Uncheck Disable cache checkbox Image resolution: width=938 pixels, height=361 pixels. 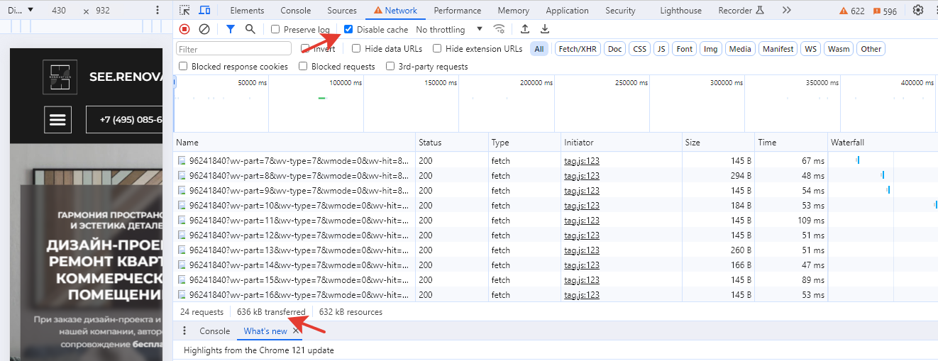pyautogui.click(x=348, y=30)
